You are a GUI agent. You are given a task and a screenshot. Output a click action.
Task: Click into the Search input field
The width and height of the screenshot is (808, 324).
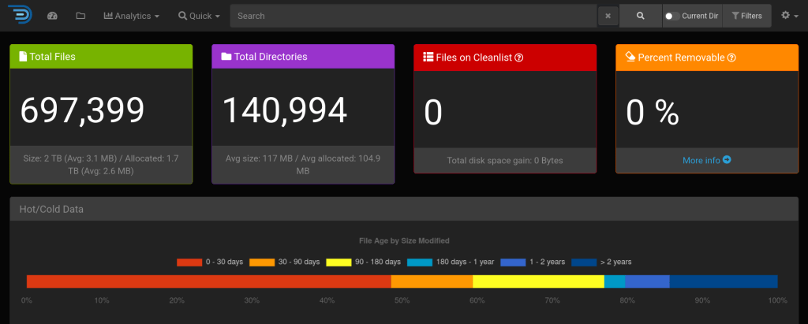414,16
